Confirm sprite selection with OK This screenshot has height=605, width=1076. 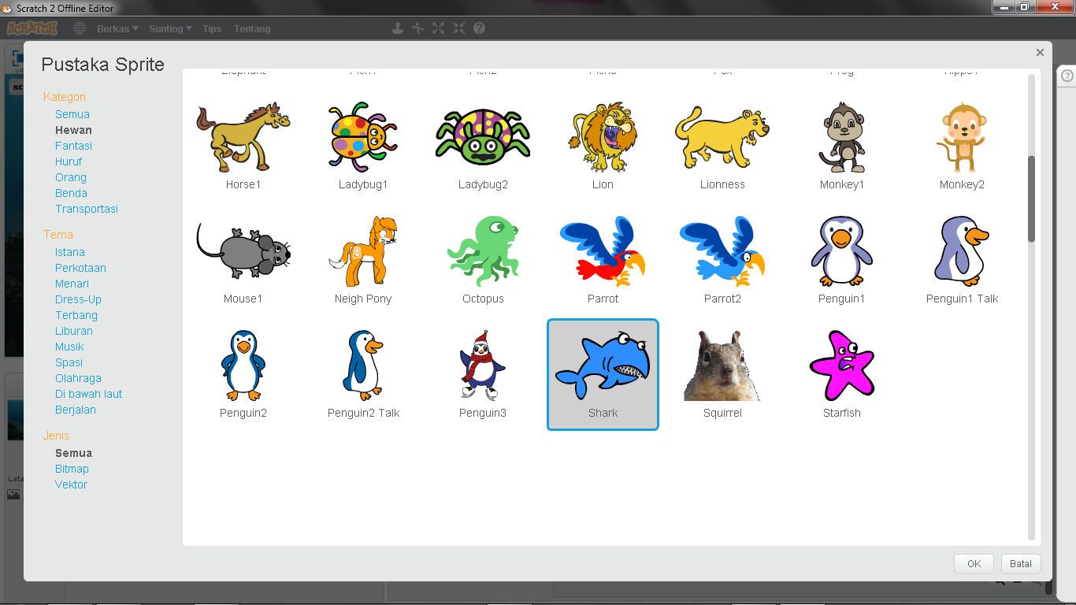pyautogui.click(x=974, y=564)
